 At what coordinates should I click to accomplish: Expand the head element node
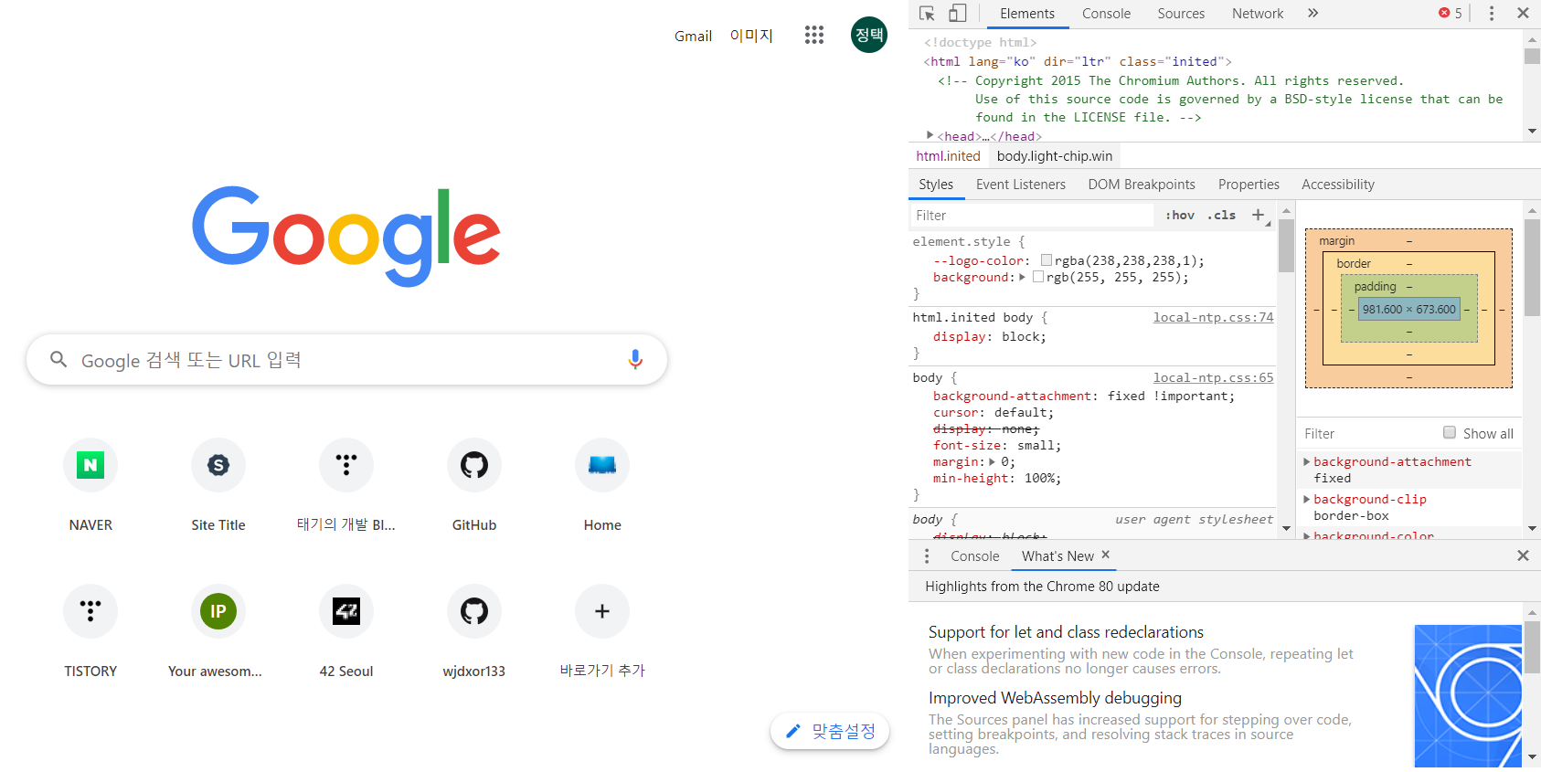pos(930,135)
